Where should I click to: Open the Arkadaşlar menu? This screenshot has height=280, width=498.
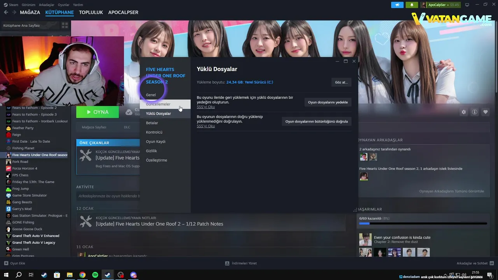[x=47, y=5]
